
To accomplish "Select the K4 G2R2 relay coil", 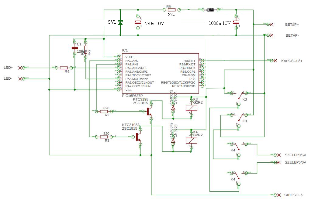I will (191, 141).
